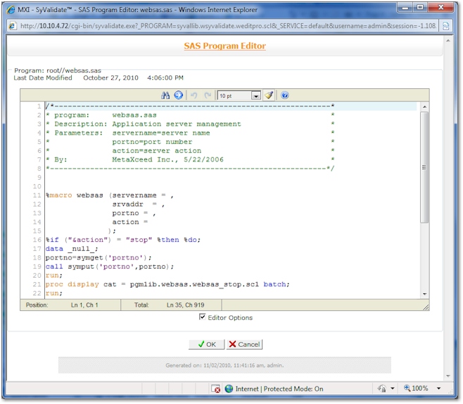Screen dimensions: 463x404
Task: Click the compatibility view icon in address bar
Action: 446,26
